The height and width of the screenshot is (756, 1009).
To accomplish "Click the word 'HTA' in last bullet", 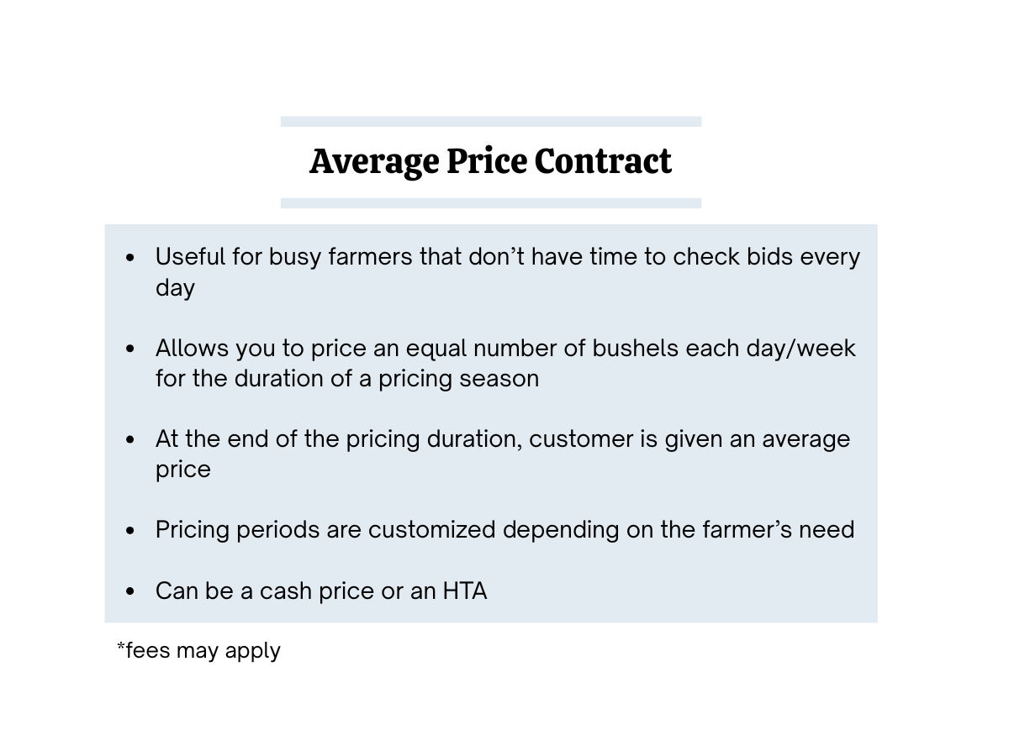I will (465, 591).
